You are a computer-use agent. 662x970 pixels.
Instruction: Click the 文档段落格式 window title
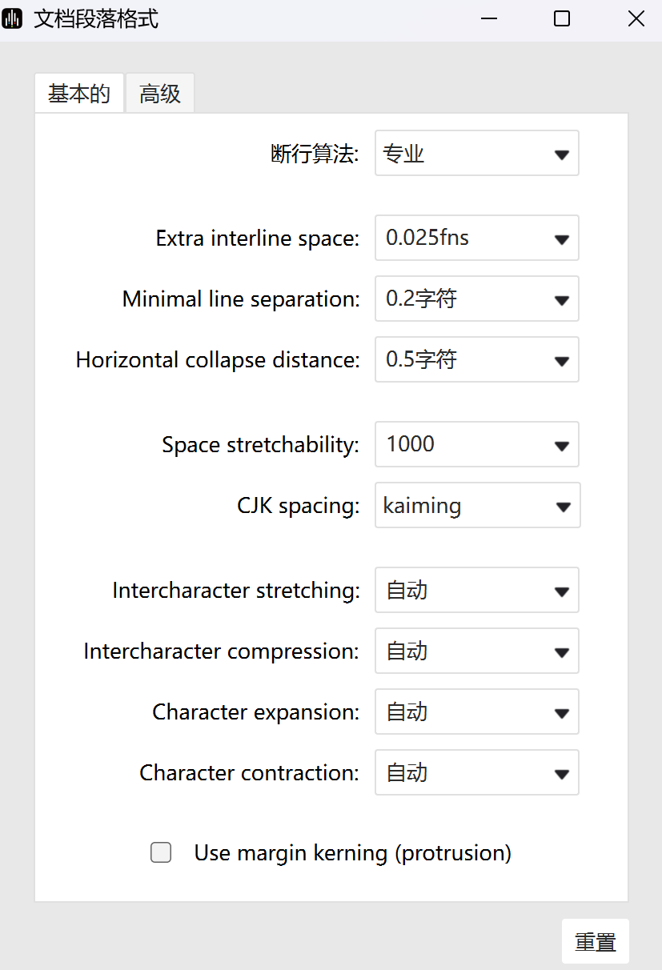click(96, 19)
